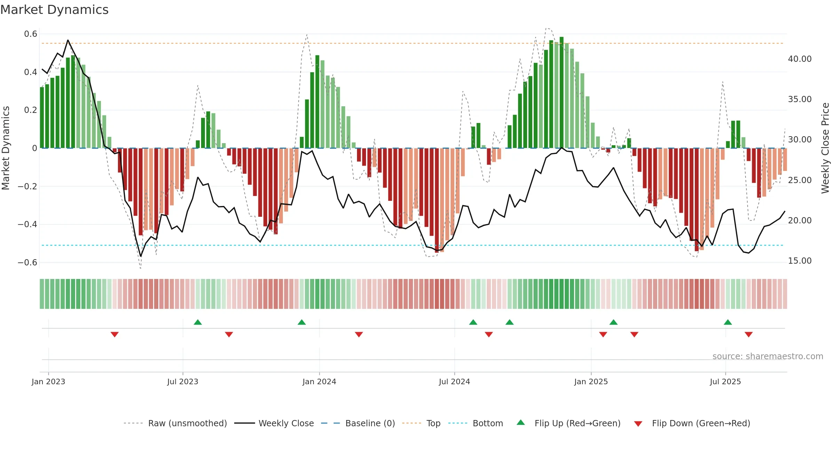Click the Top legend entry
This screenshot has width=835, height=469.
click(x=421, y=423)
